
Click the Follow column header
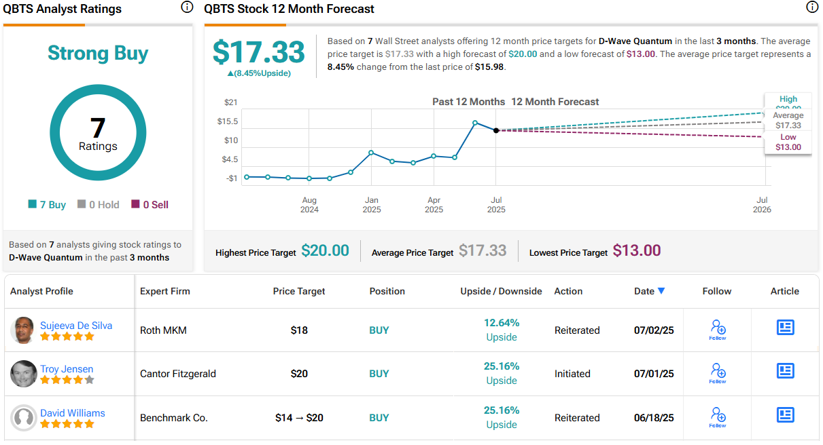(x=717, y=291)
